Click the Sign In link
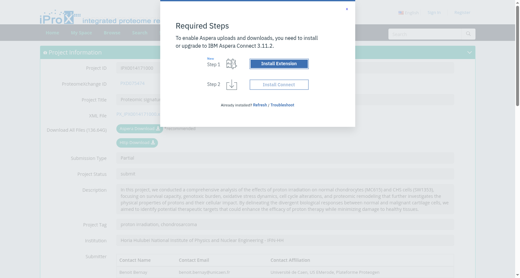 click(x=434, y=12)
